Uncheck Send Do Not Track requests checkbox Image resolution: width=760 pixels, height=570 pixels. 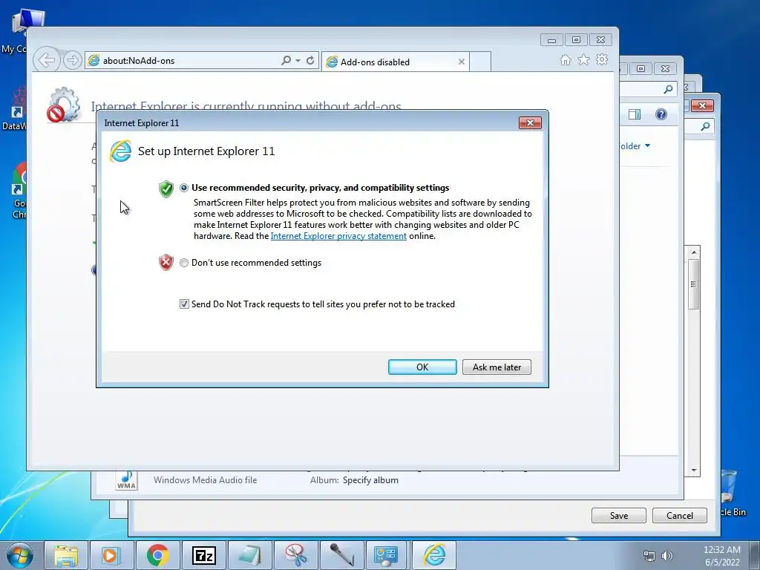[x=184, y=304]
